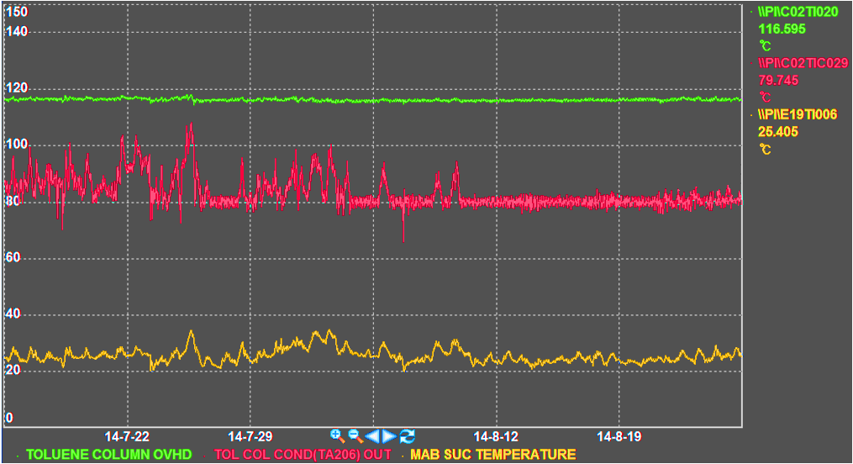Select the TOL COL COND(TA206) OUT legend entry
Screen dimensions: 853x464
click(303, 454)
